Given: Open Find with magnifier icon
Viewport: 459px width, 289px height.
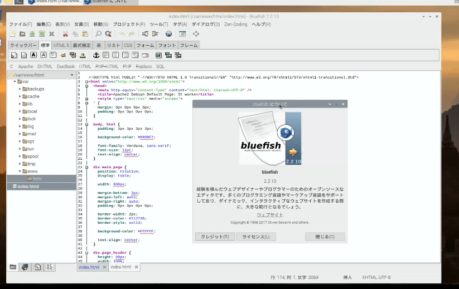Looking at the screenshot, I should [98, 34].
